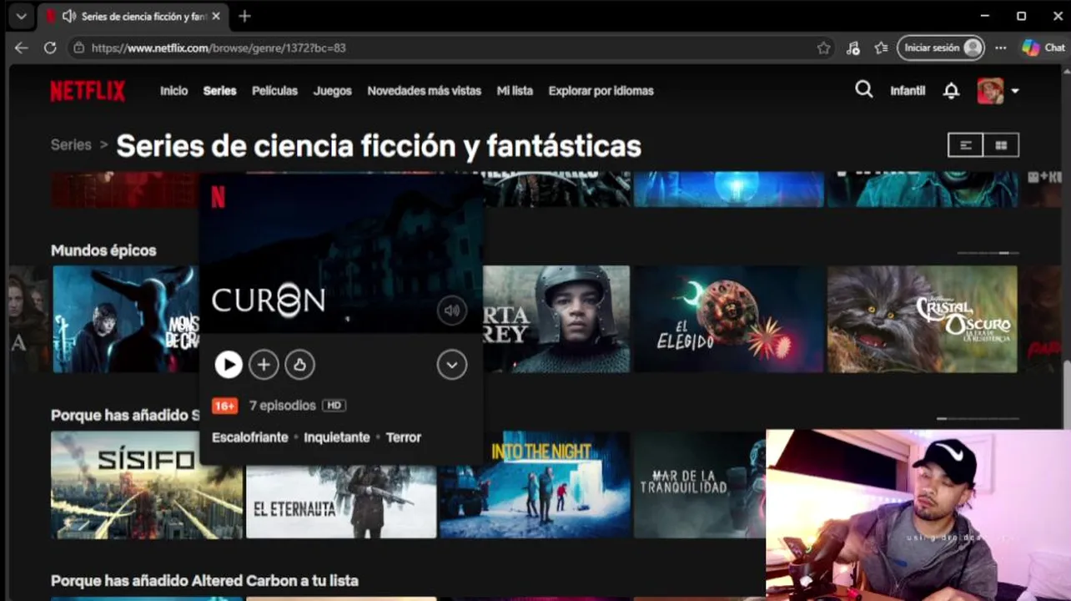Click the Terror genre tag
This screenshot has width=1071, height=601.
[x=404, y=437]
